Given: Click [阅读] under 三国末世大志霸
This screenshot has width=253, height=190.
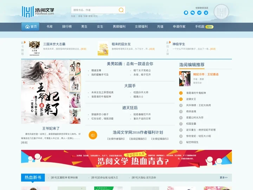Looking at the screenshot, I should [83, 49].
